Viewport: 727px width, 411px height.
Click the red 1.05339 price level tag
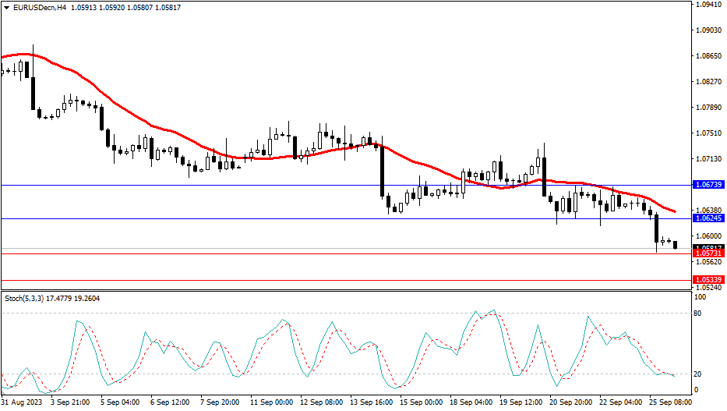point(708,279)
